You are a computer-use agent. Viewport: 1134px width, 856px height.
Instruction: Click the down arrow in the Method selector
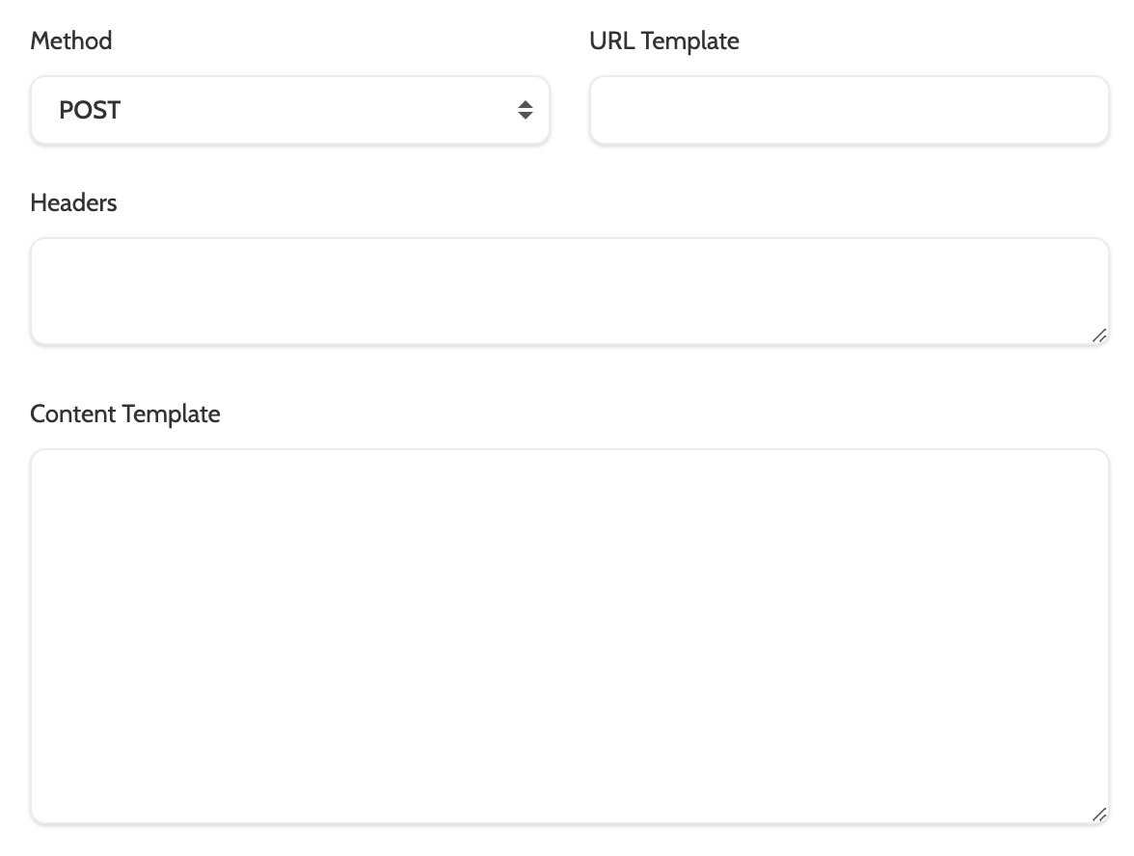(x=525, y=117)
